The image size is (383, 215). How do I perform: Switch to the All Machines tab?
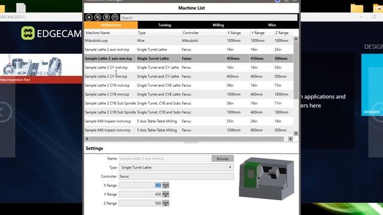[111, 25]
